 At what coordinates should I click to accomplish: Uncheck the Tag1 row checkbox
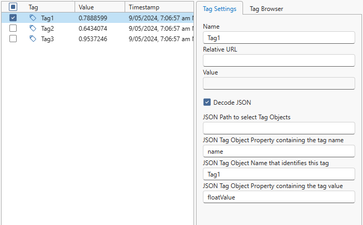coord(13,18)
